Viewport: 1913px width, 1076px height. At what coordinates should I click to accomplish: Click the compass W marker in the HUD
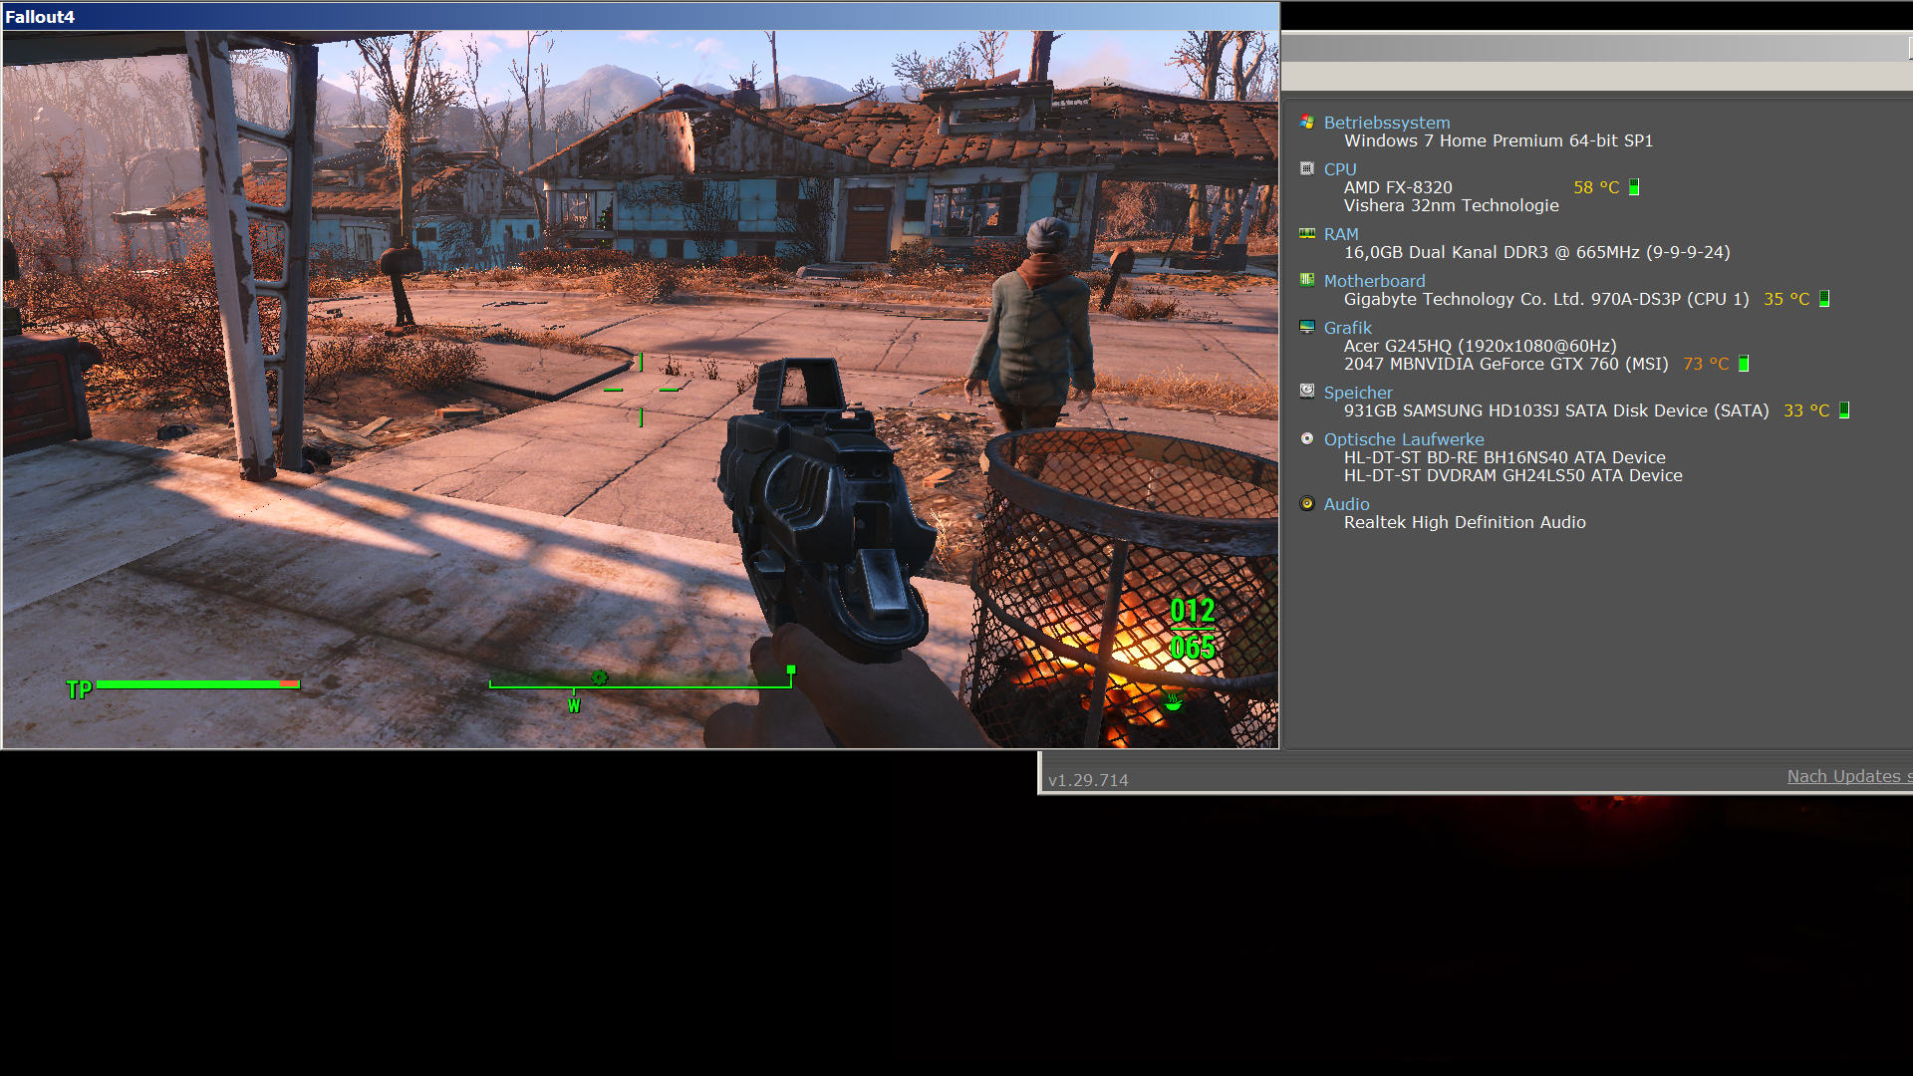pos(574,705)
